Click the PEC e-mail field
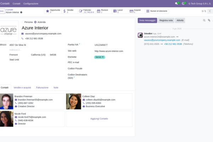Viewport: 213px width, 142px height. 113,62
